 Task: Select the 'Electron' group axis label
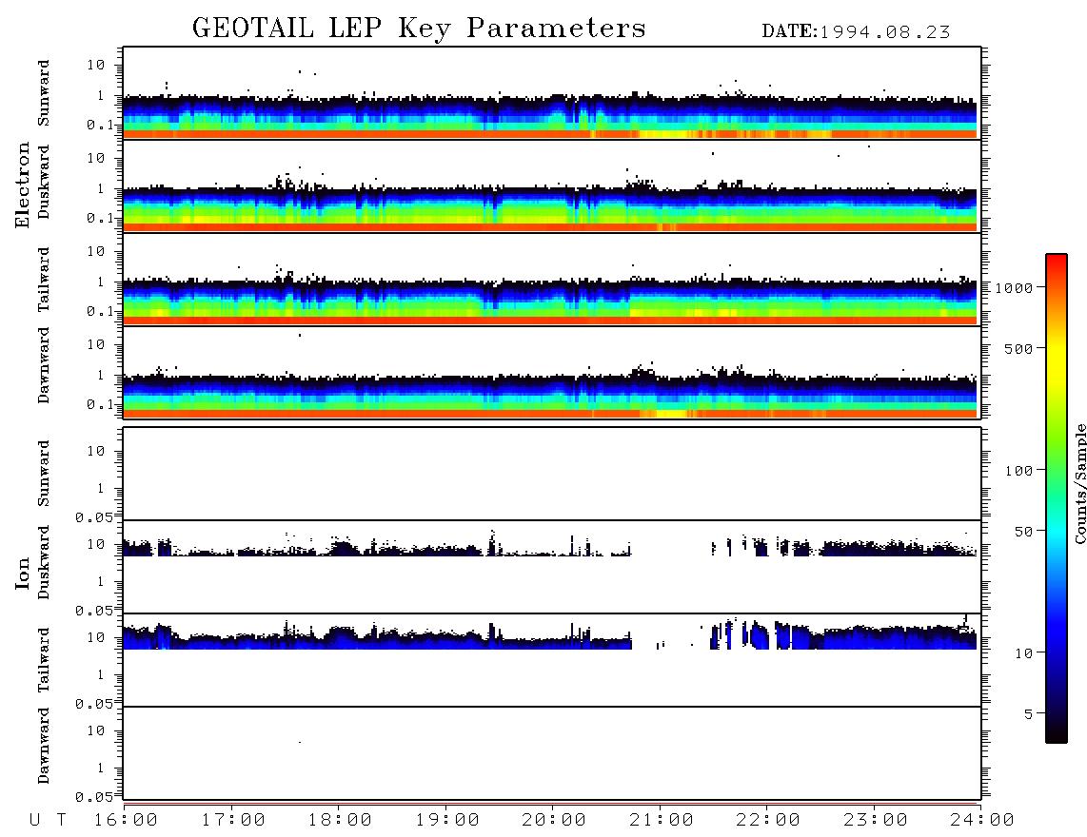click(x=23, y=185)
